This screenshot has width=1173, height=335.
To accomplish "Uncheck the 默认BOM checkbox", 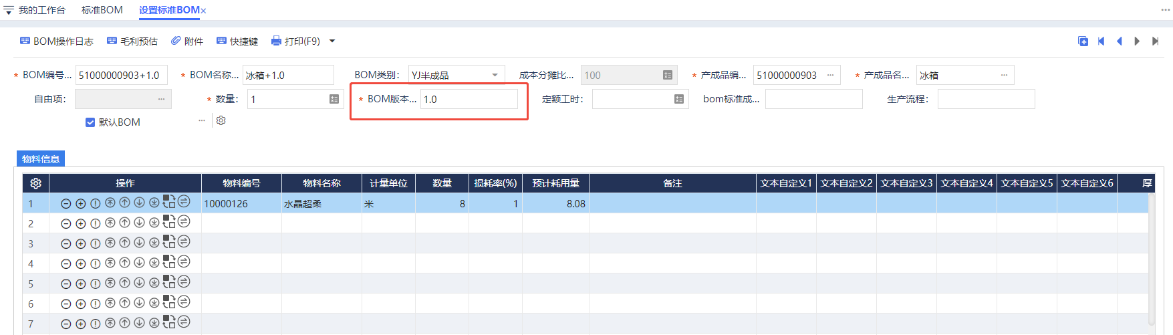I will click(90, 122).
